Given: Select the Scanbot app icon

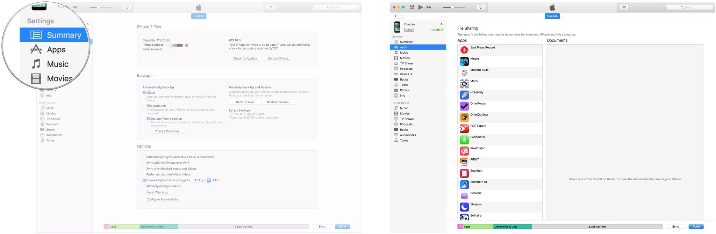Looking at the screenshot, I should pos(464,173).
